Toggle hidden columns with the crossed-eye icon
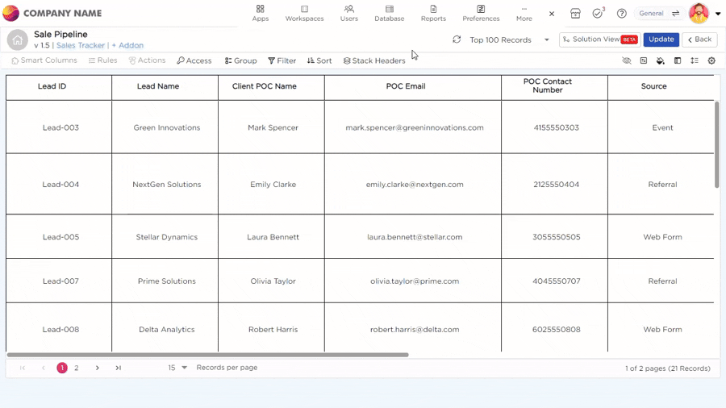 tap(627, 60)
